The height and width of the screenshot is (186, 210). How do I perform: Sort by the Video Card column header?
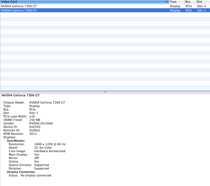(x=84, y=2)
